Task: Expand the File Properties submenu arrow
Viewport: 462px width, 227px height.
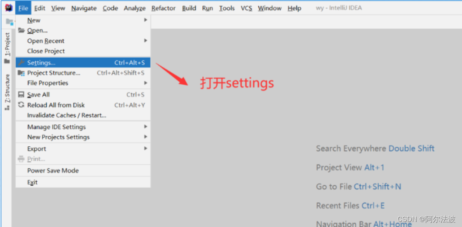Action: coord(146,83)
